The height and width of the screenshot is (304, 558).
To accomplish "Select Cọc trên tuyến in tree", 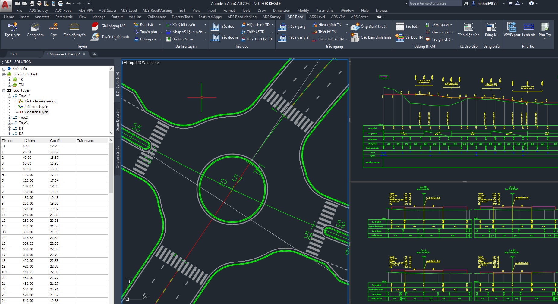I will 36,112.
